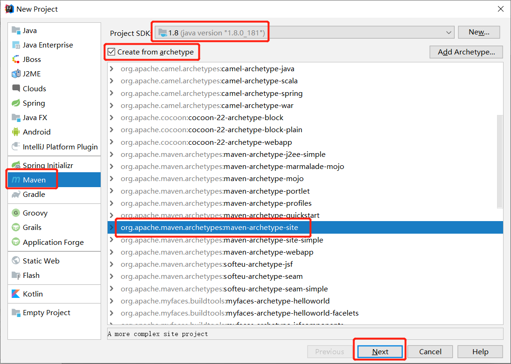Viewport: 511px width, 364px height.
Task: Click the IntelliJ Platform Plugin icon
Action: (16, 147)
